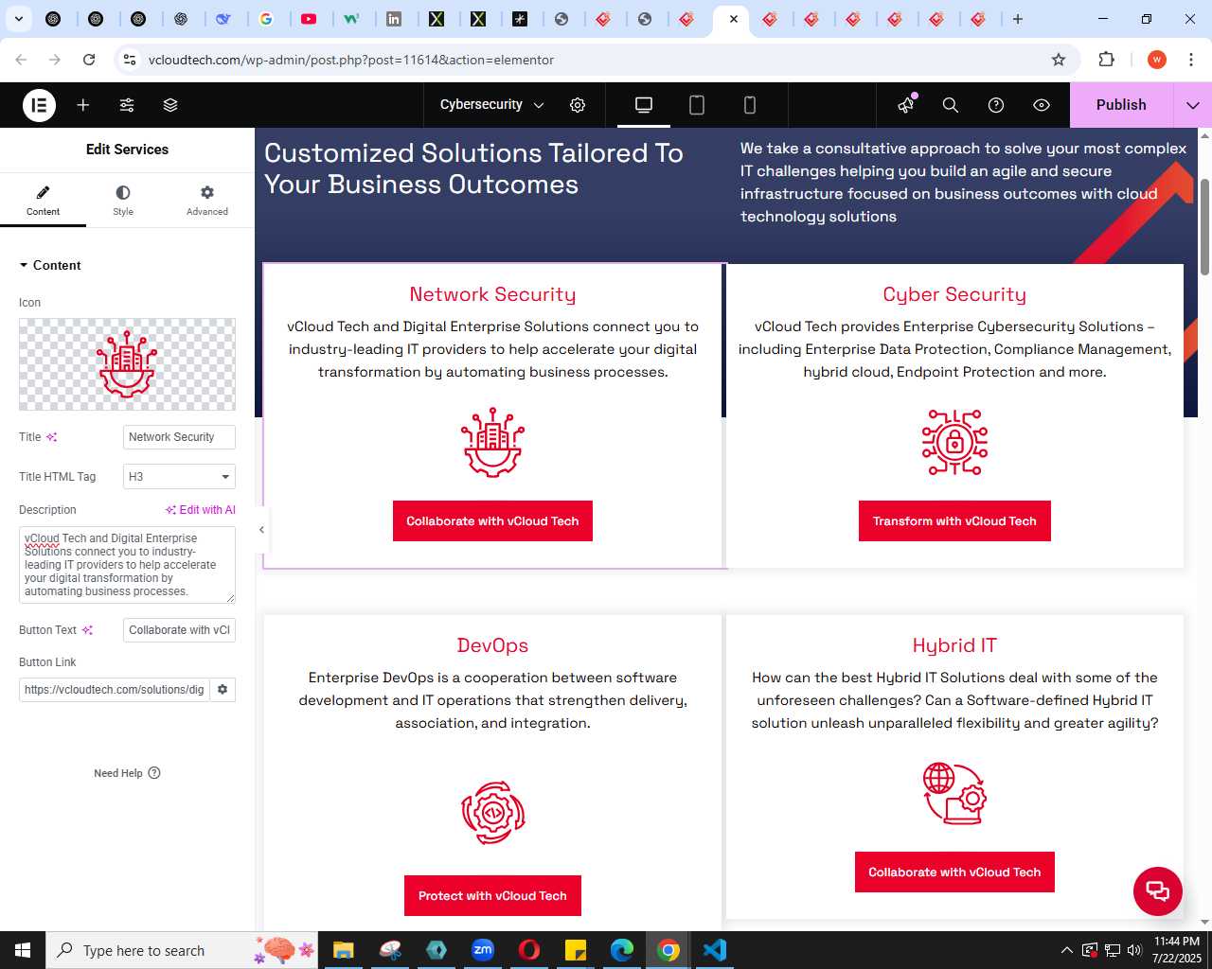Open Site Settings sliders icon
The height and width of the screenshot is (969, 1212).
coord(127,105)
